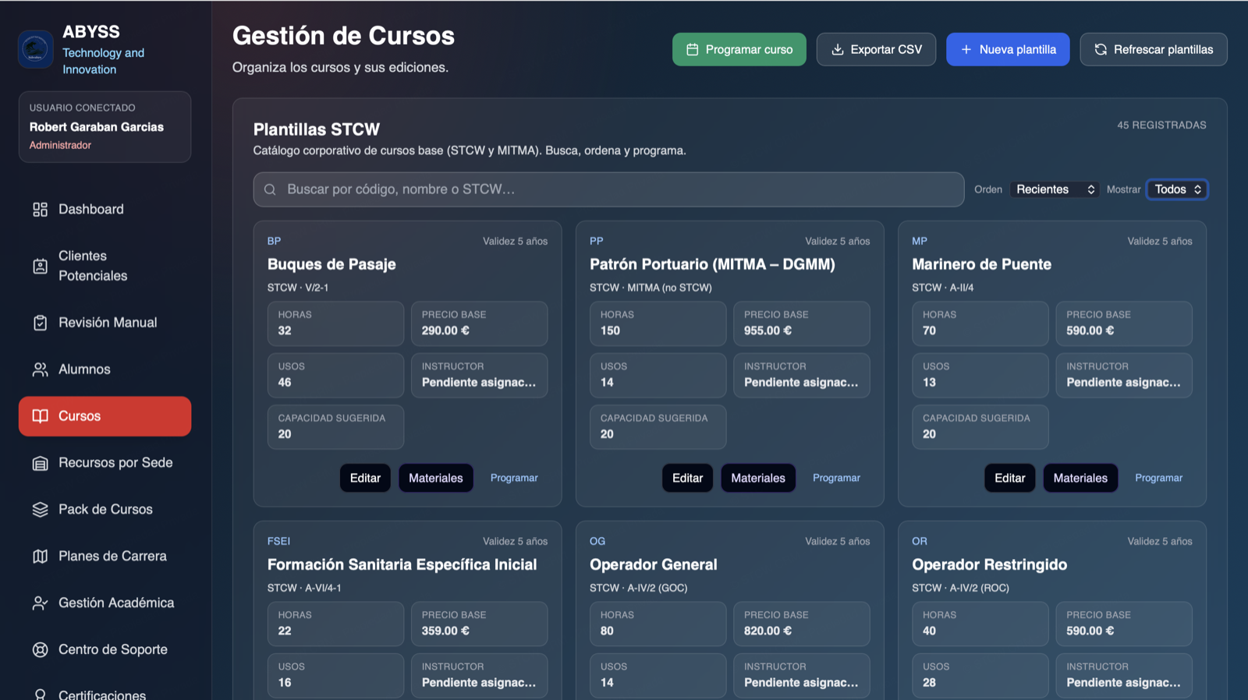Open the Orden Recientes dropdown
The image size is (1248, 700).
point(1055,189)
